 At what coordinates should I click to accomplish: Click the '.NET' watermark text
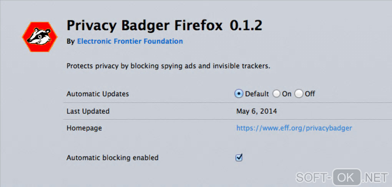[x=375, y=177]
